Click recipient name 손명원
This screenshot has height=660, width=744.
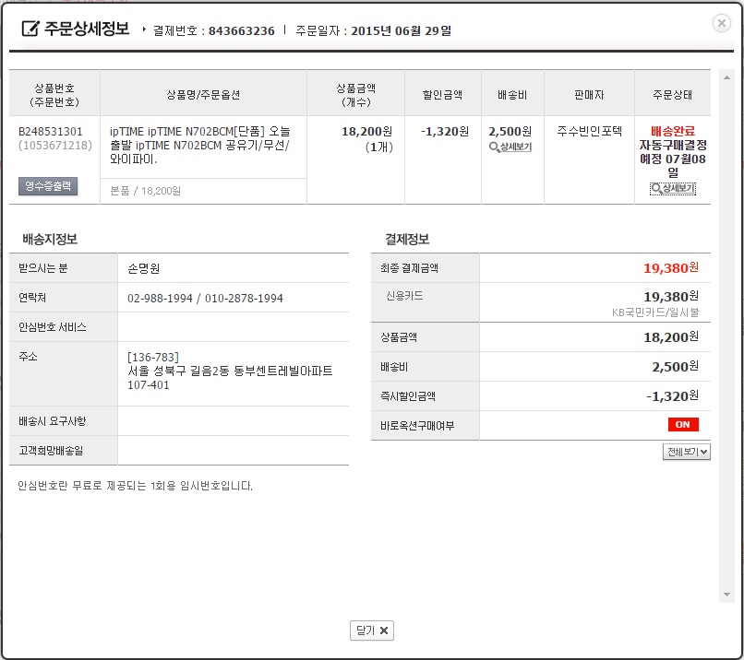tap(144, 268)
